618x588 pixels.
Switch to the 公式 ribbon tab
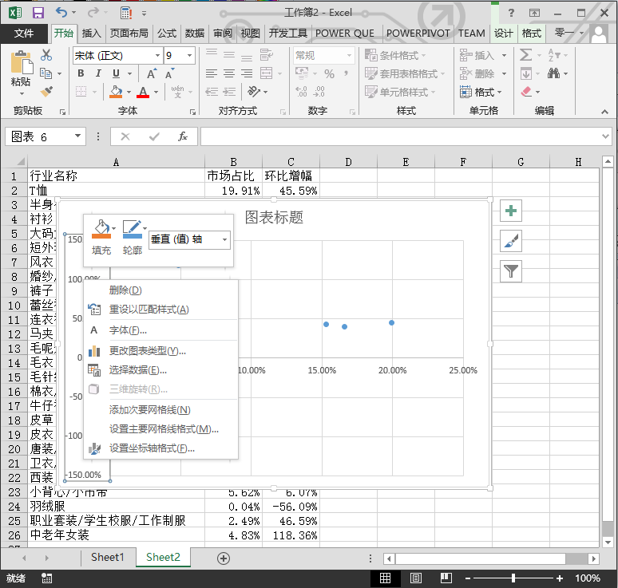[x=167, y=34]
